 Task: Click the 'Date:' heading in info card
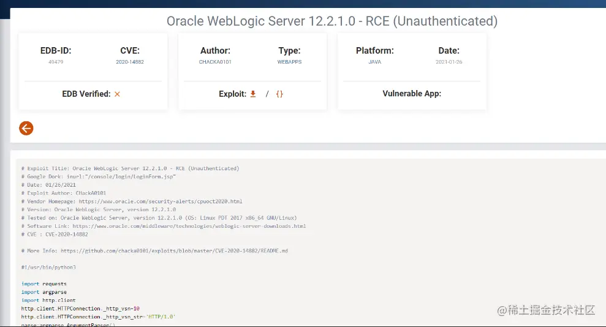(x=449, y=51)
